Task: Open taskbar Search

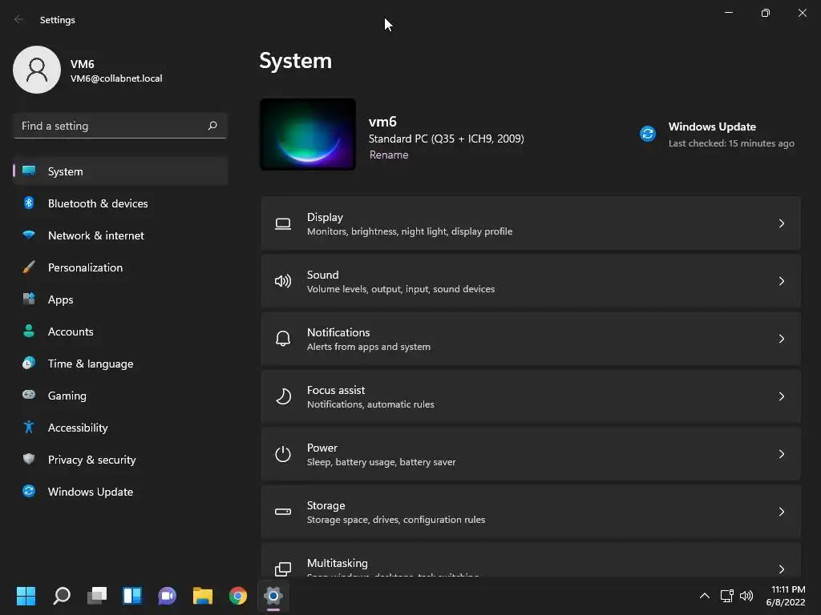Action: pyautogui.click(x=61, y=596)
